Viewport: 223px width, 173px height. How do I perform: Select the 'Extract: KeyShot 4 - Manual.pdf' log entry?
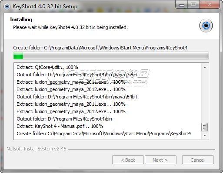pyautogui.click(x=60, y=126)
